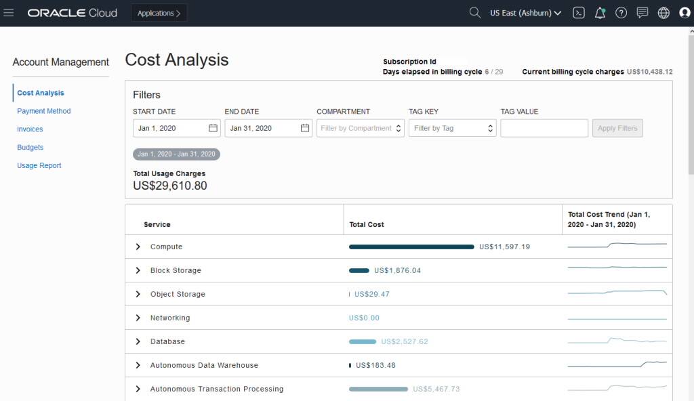Open the notifications bell
This screenshot has height=401, width=694.
pos(600,12)
